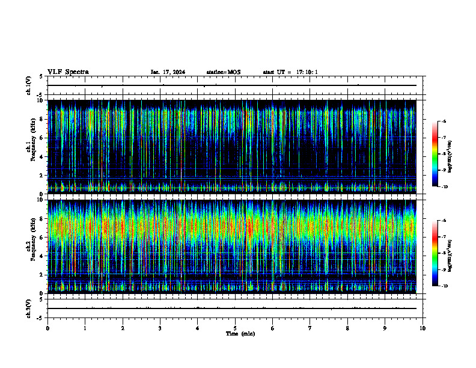Viewport: 476px width, 368px height.
Task: Click the ch.2 spectrogram color scale bar
Action: 435,253
